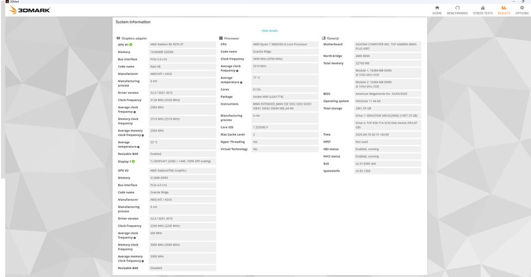Select the Results bar chart icon
531x277 pixels.
tap(503, 7)
